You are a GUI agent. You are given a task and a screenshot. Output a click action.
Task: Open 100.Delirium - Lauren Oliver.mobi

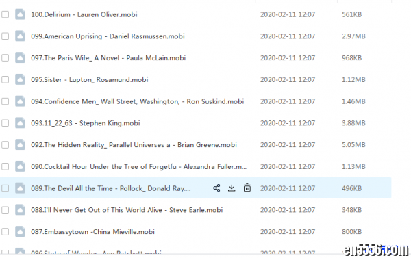click(x=84, y=14)
